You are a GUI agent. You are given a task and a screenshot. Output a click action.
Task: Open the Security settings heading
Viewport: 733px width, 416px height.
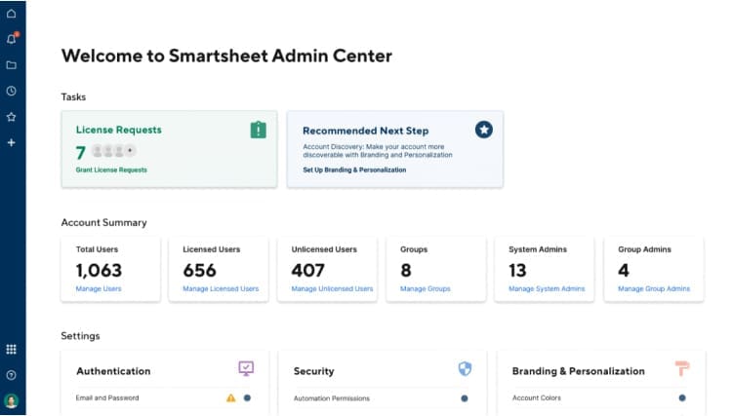click(x=313, y=371)
